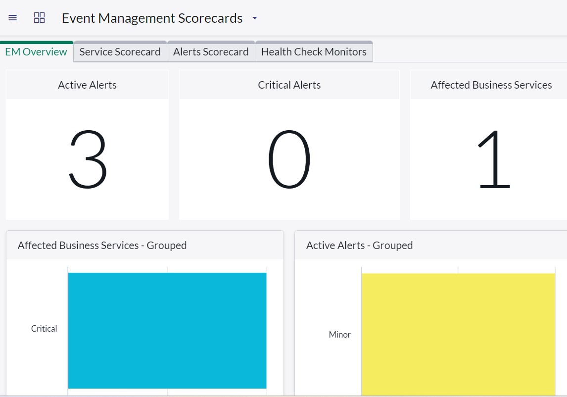Click the Minor axis label on chart

pos(339,334)
